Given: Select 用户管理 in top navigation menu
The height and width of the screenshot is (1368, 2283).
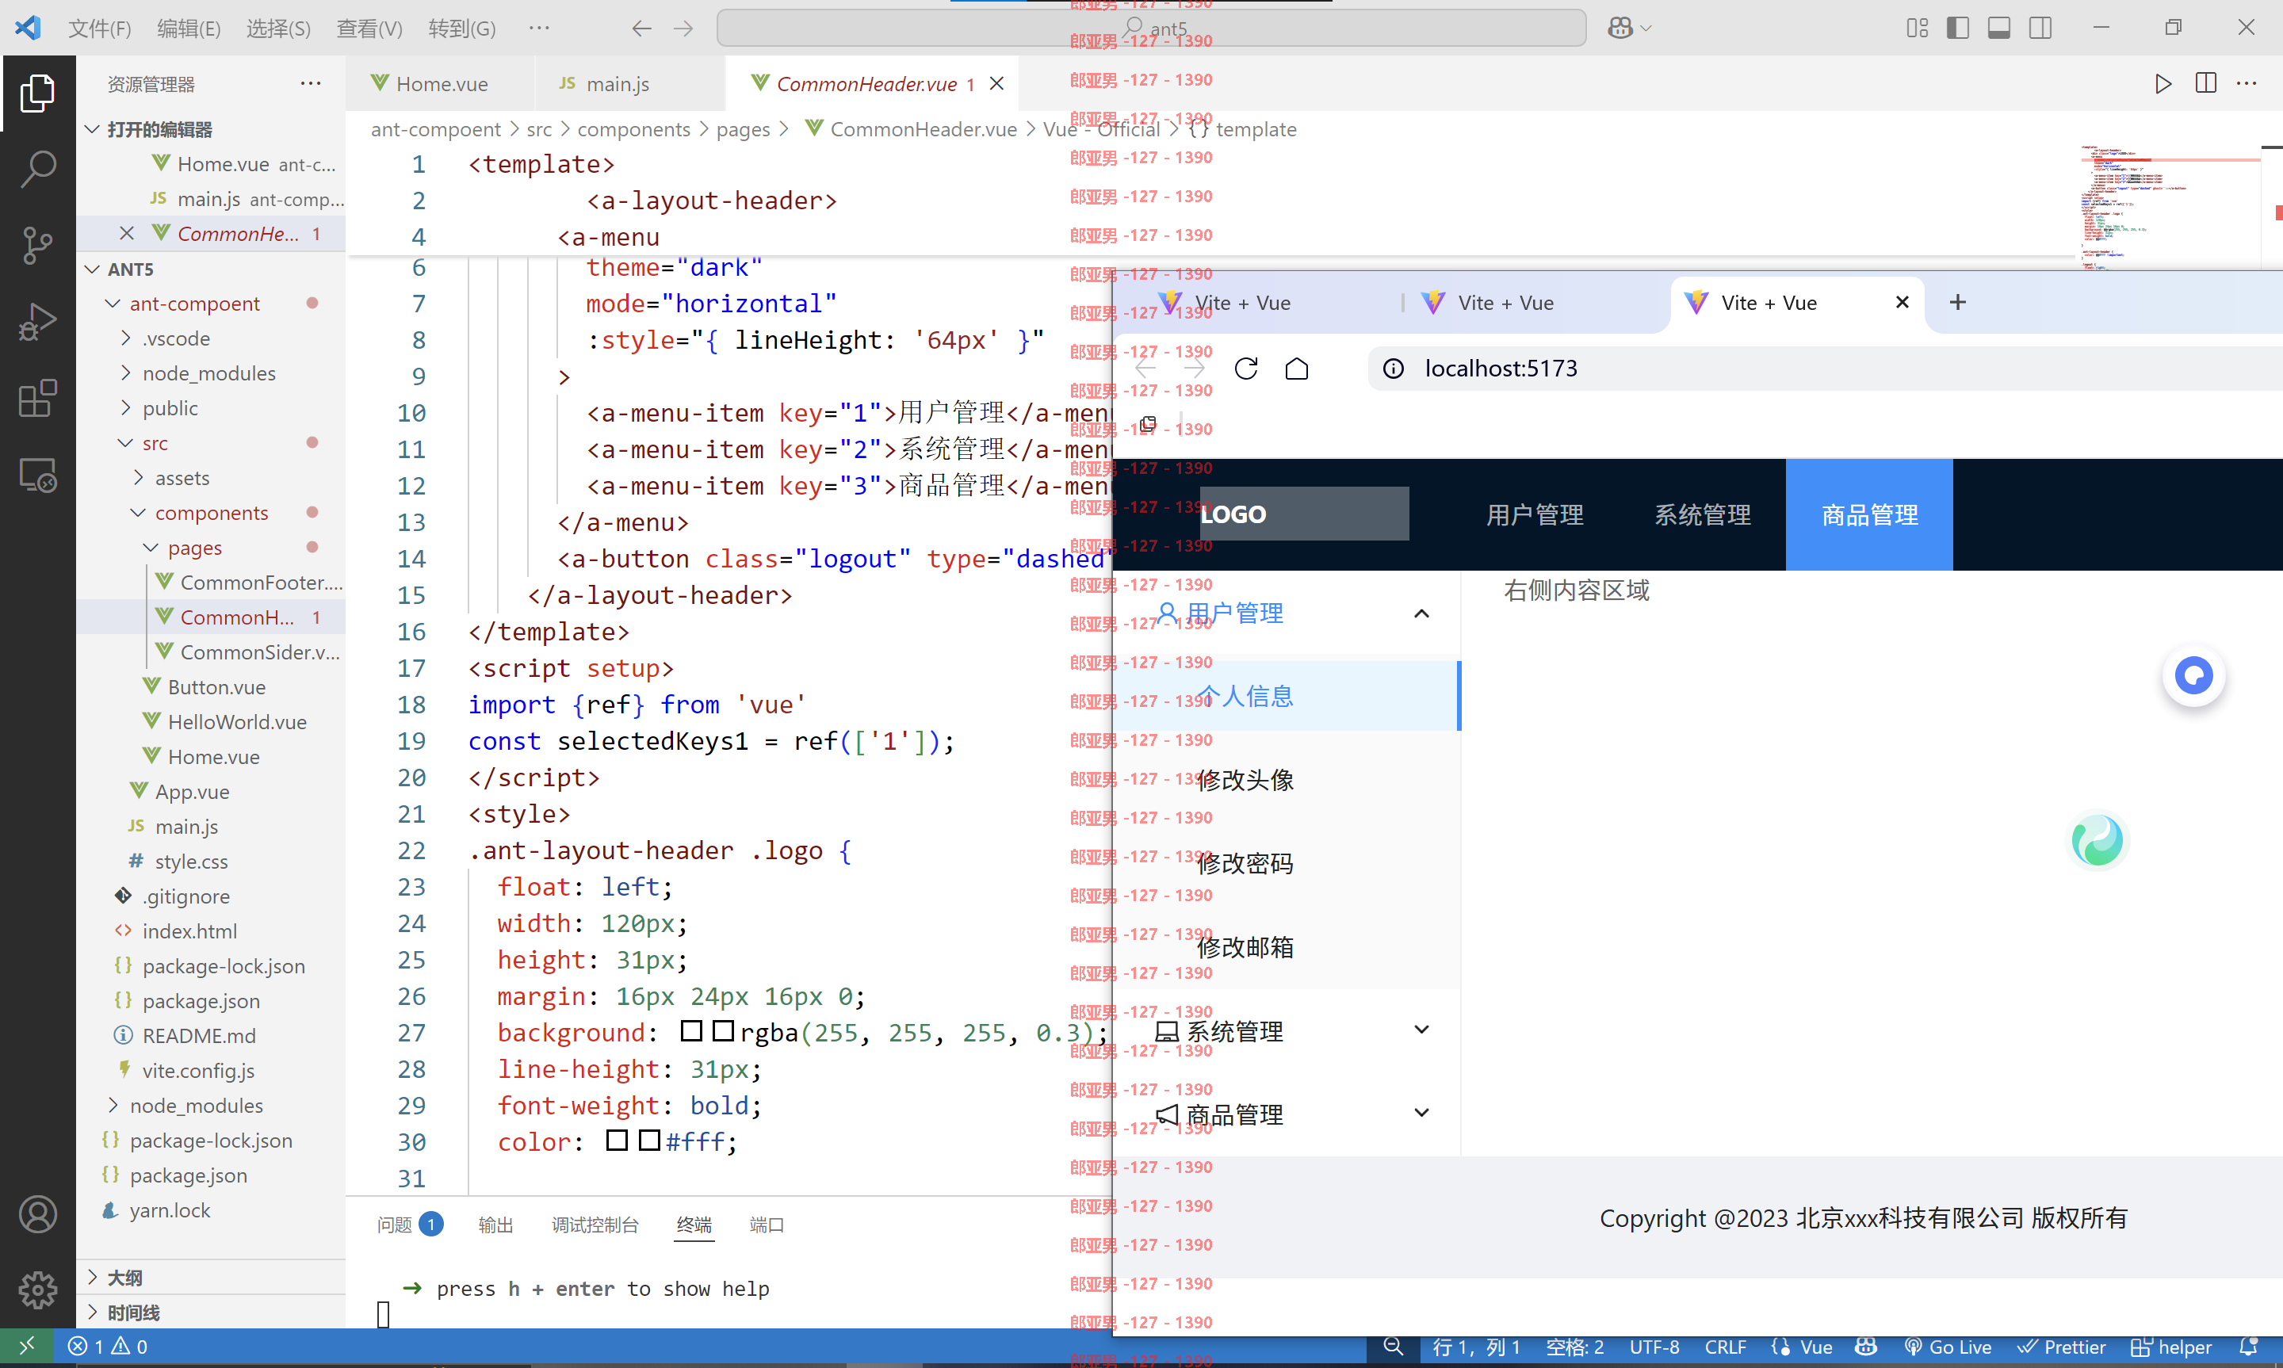Looking at the screenshot, I should [1535, 514].
